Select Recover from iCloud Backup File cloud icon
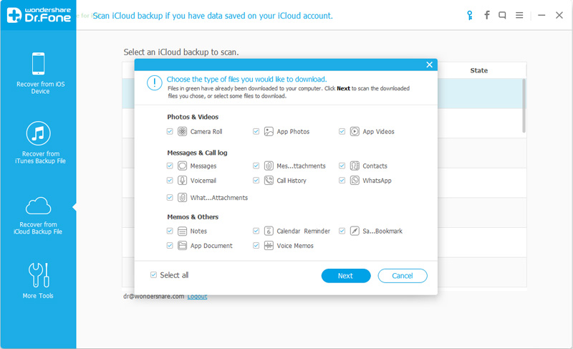 pos(39,206)
